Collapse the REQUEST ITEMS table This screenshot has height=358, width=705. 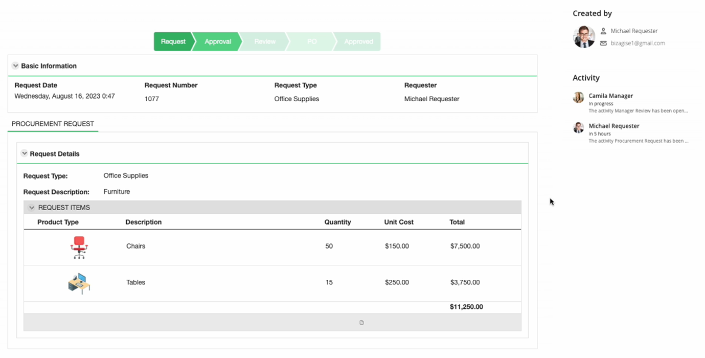click(x=32, y=208)
